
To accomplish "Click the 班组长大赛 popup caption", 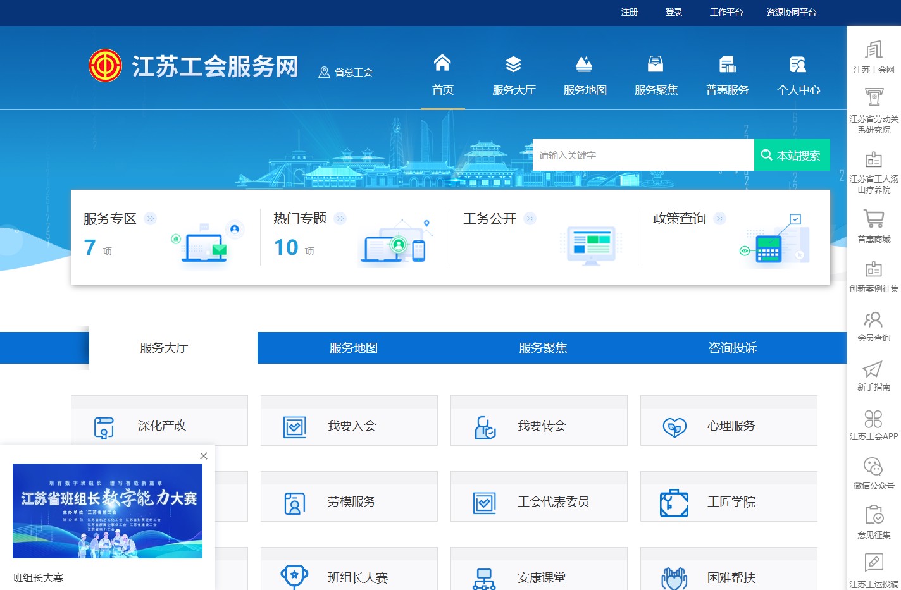I will pyautogui.click(x=38, y=577).
